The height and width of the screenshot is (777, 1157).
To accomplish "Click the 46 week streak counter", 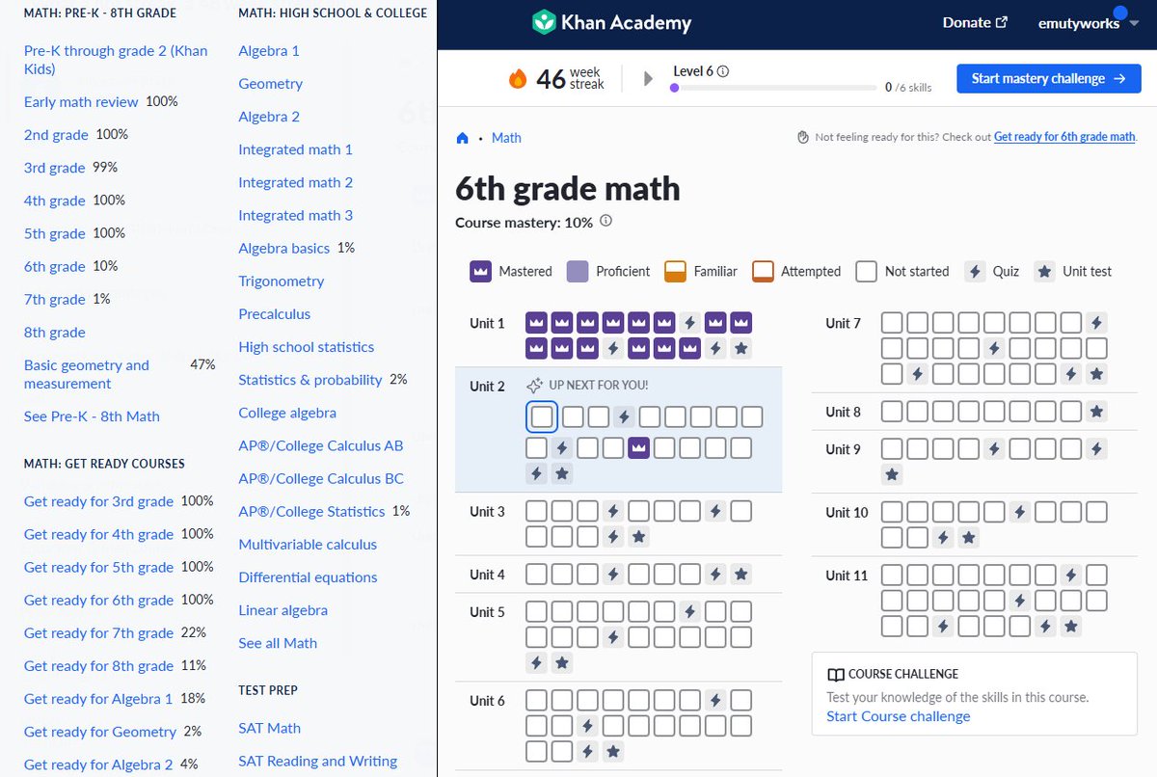I will coord(570,79).
